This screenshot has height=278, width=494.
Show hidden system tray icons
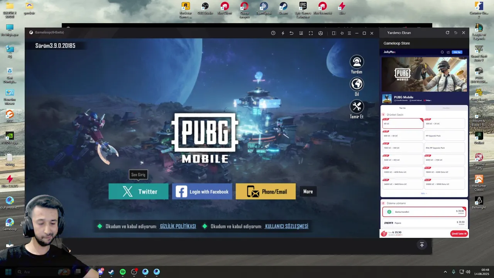coord(445,272)
